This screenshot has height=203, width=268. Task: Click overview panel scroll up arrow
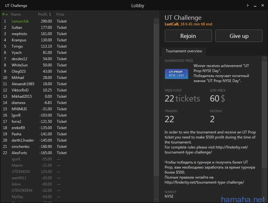point(265,59)
